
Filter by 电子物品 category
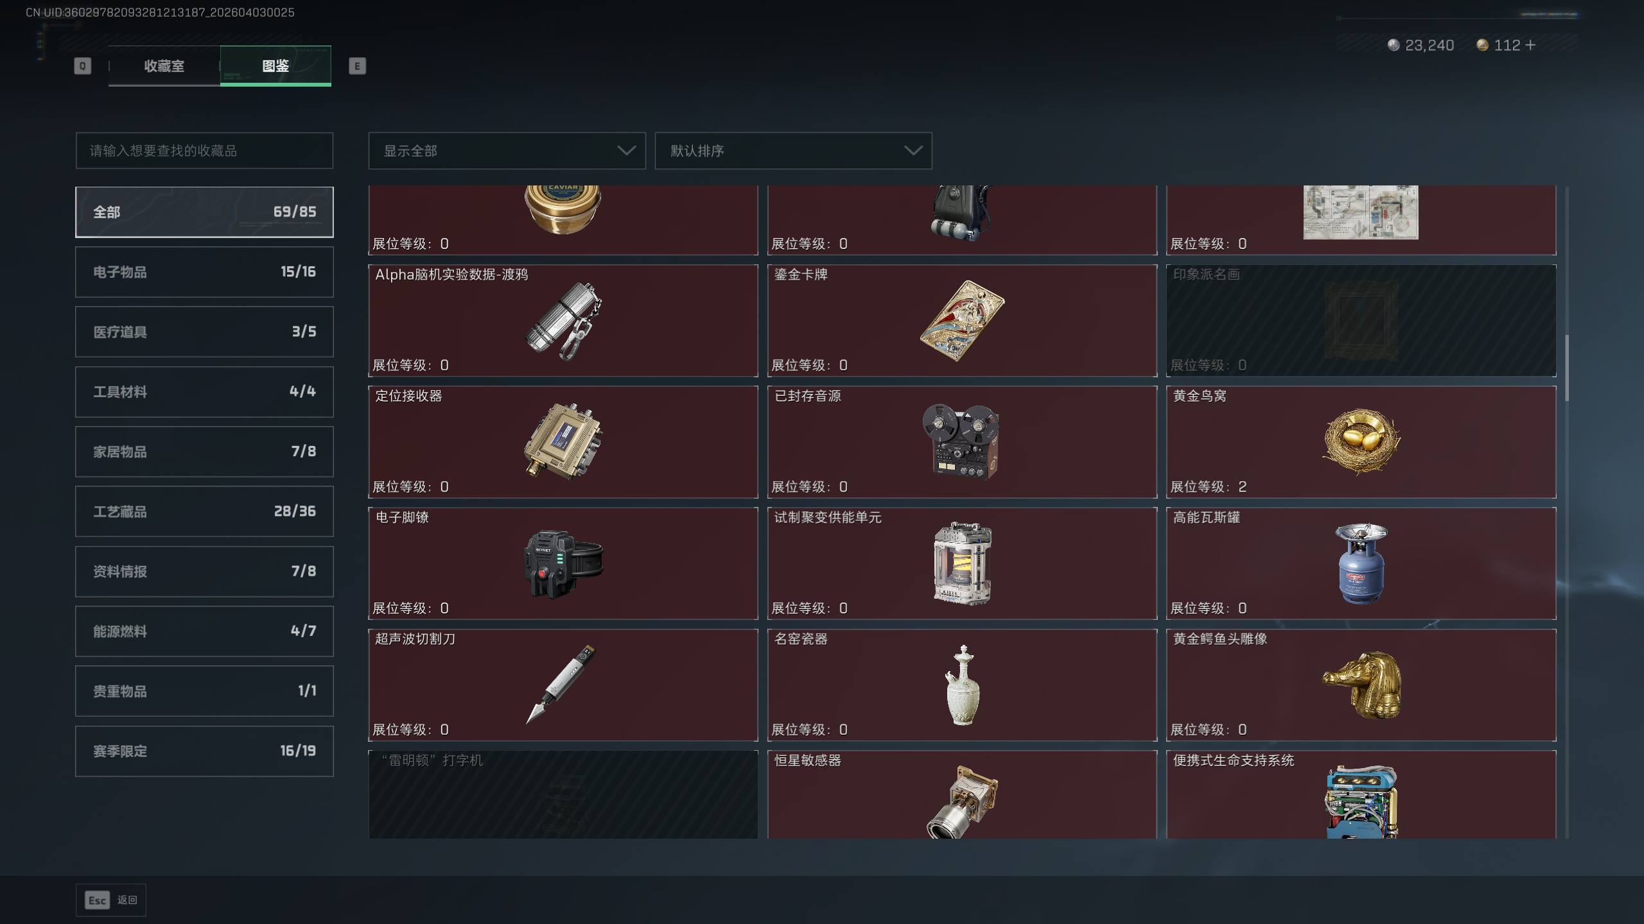(x=204, y=272)
